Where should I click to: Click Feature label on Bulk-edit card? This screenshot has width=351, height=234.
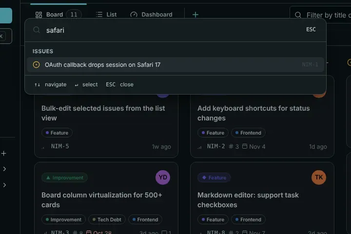tap(57, 133)
